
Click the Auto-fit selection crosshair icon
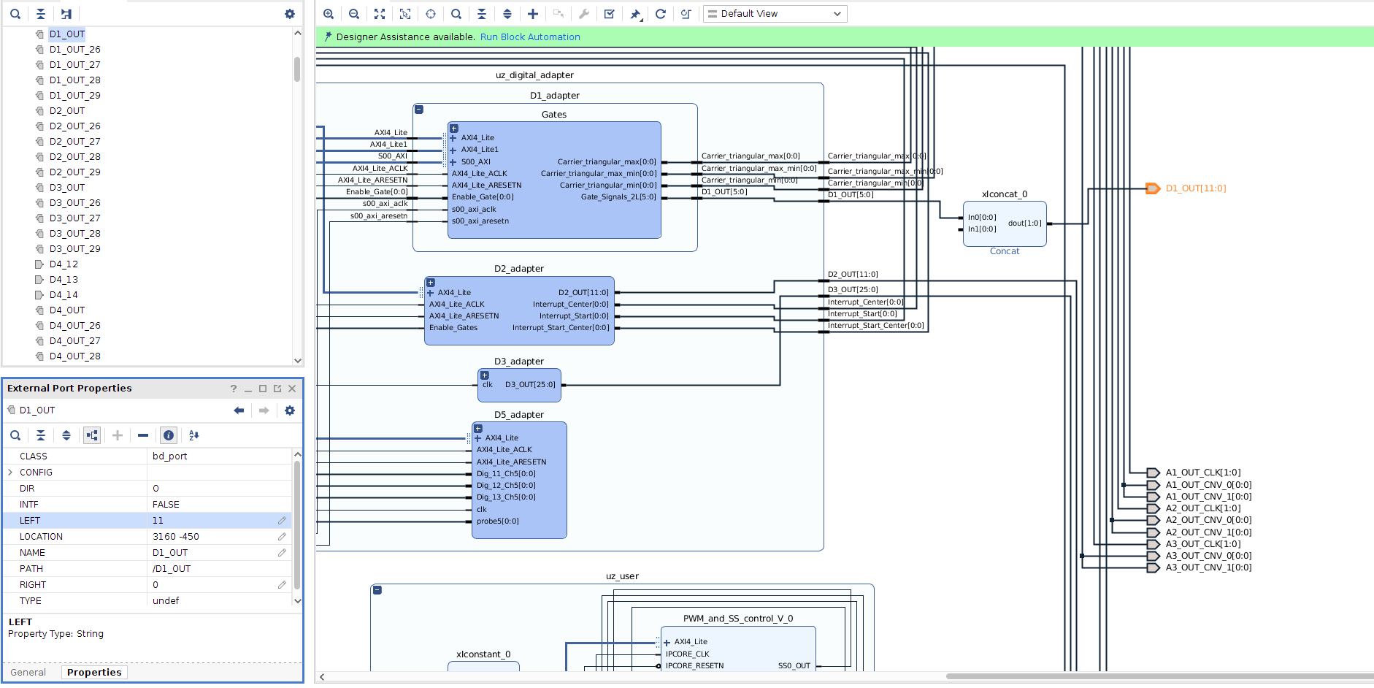point(431,14)
